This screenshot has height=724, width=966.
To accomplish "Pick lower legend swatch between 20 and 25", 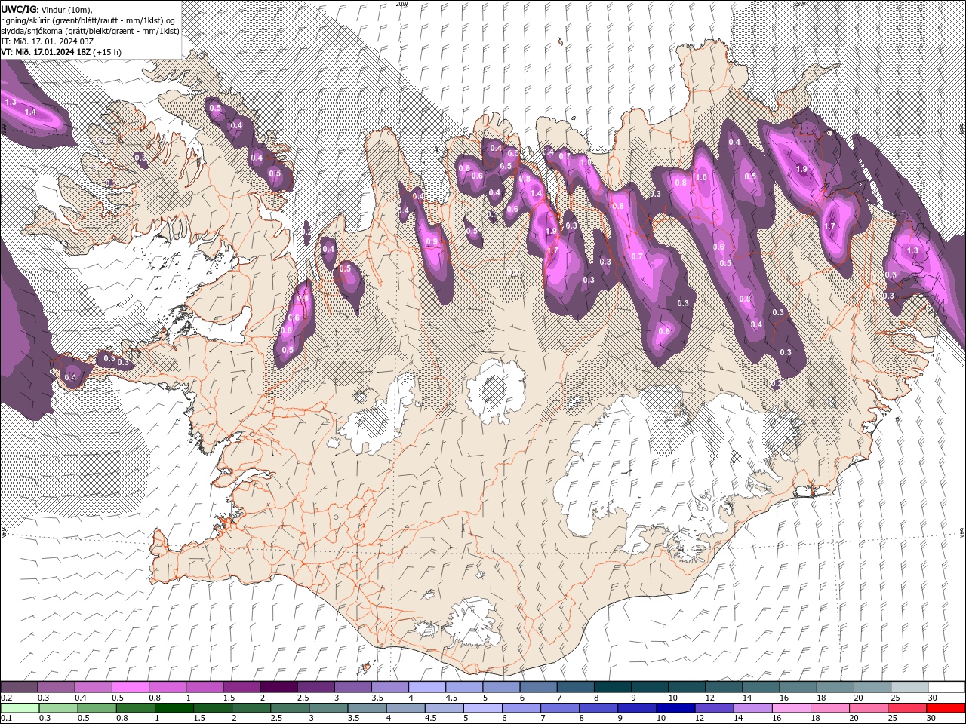I will pos(869,708).
